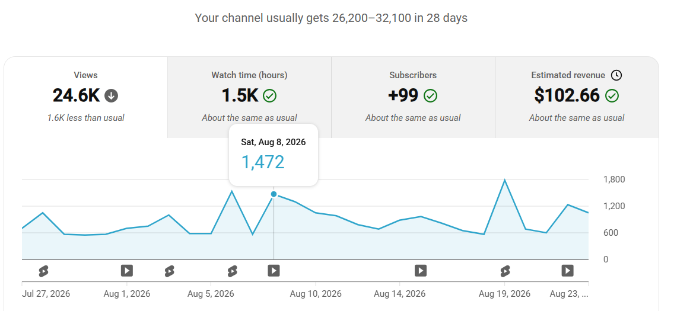
Task: Open the first Shorts marker near Jul 27
Action: coord(43,271)
